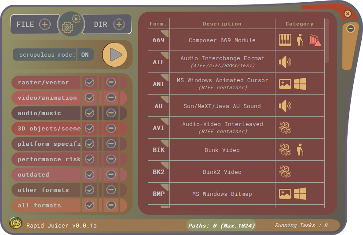Deselect 3D objects/scenes with minus
This screenshot has height=235, width=363.
[x=111, y=128]
